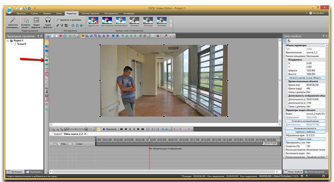
Task: Click the cutting scissors tool in Instruments
Action: [58, 26]
